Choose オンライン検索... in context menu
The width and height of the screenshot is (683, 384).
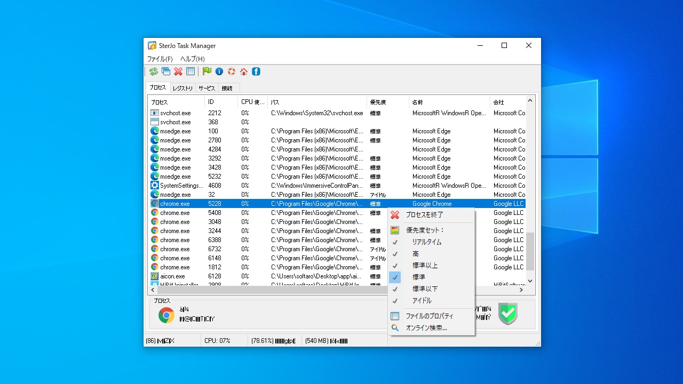[431, 328]
